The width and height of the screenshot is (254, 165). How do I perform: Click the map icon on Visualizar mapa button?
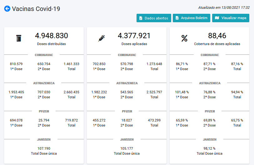(x=217, y=18)
